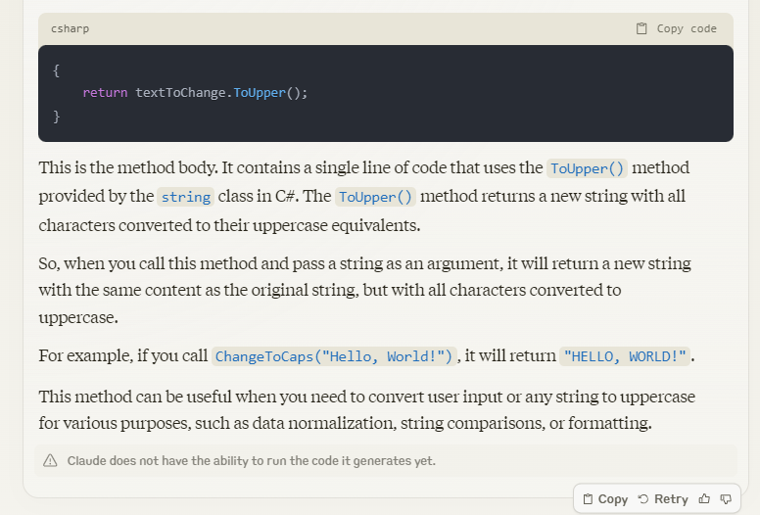
Task: Click the closing brace in the code block
Action: (x=56, y=117)
